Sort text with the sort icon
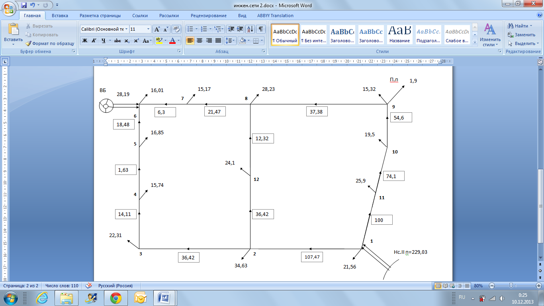Image resolution: width=544 pixels, height=306 pixels. (250, 29)
